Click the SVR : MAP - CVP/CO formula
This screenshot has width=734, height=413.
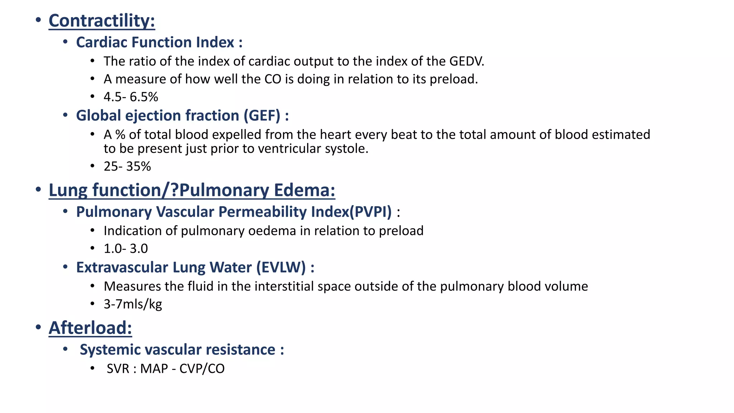[166, 369]
